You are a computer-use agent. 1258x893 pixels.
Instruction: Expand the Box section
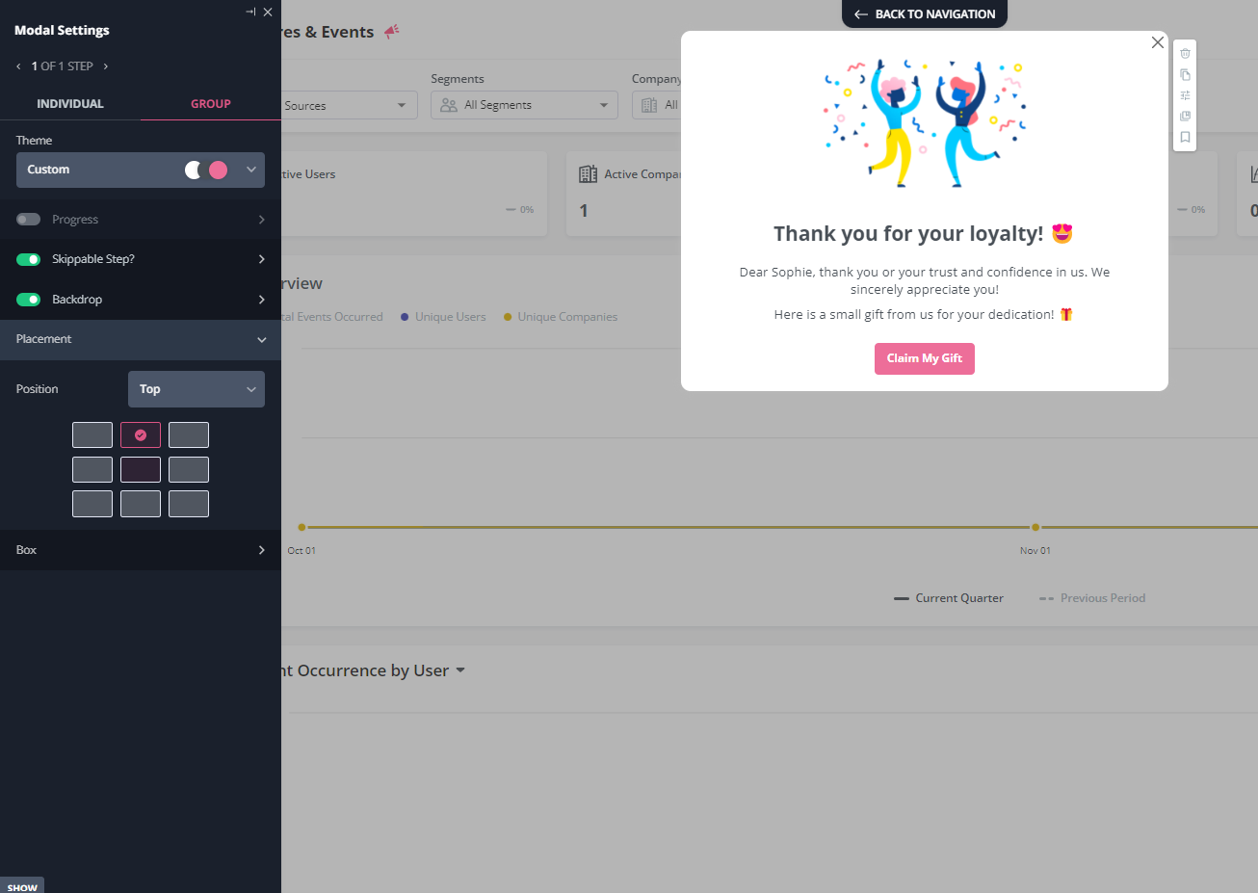pyautogui.click(x=141, y=550)
